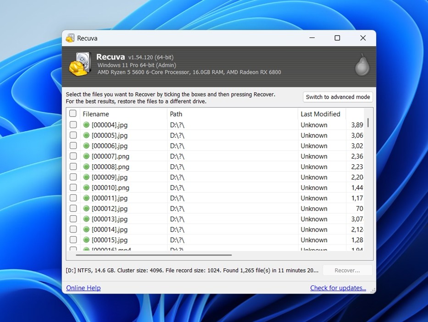Sort list by Filename column header

(x=96, y=114)
